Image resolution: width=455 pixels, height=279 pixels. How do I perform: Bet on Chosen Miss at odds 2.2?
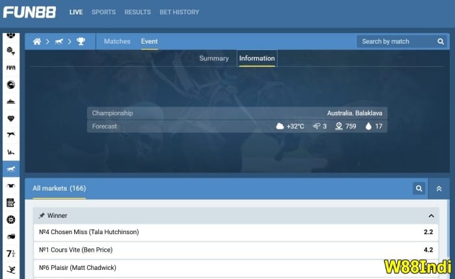[428, 232]
